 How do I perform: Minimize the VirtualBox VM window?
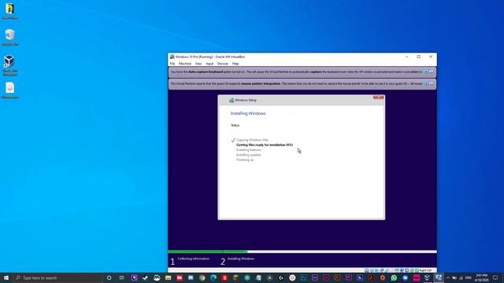click(x=406, y=57)
